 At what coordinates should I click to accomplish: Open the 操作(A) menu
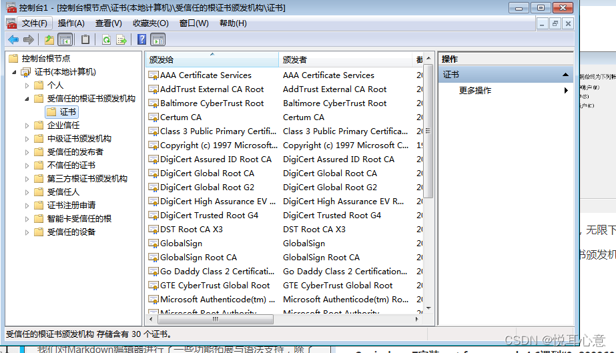coord(71,23)
